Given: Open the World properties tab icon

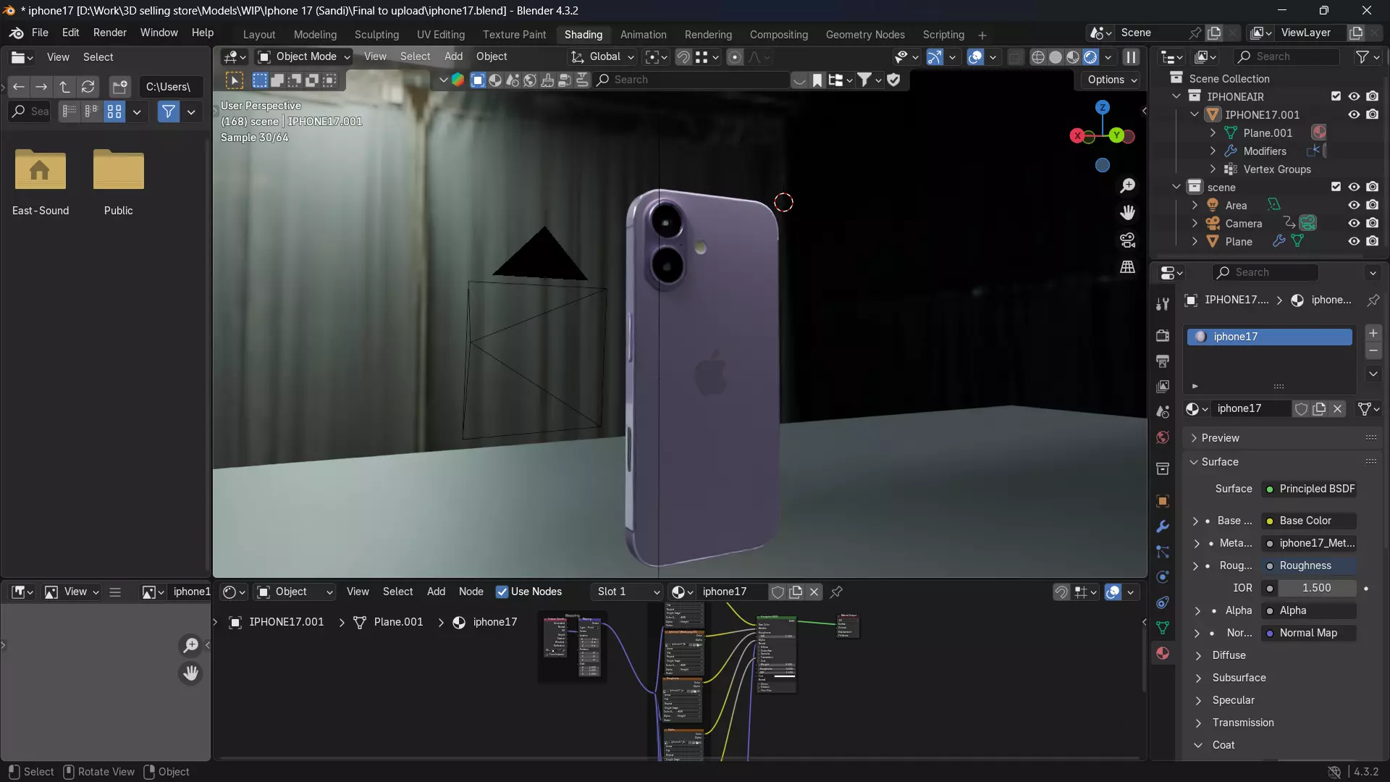Looking at the screenshot, I should (x=1163, y=437).
